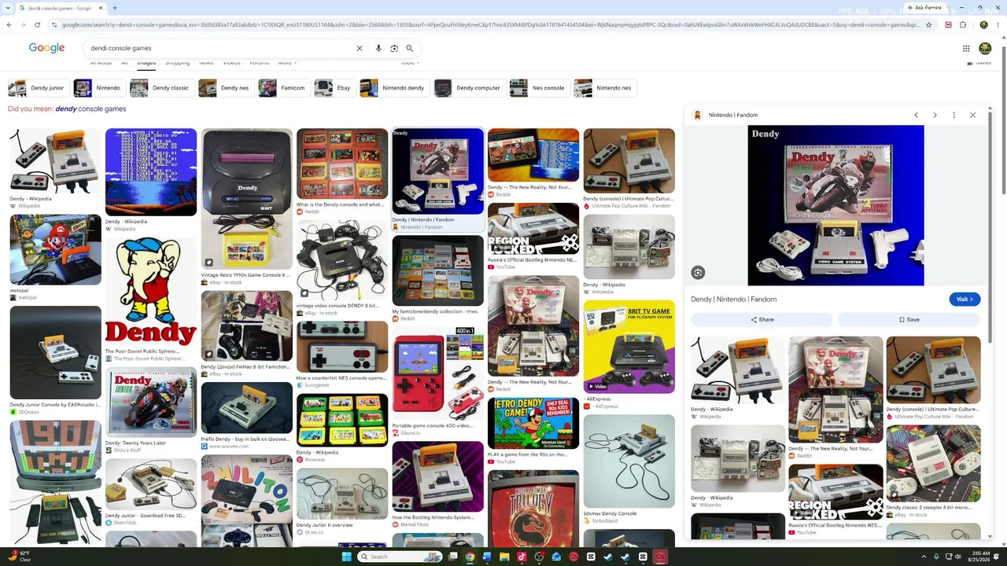Switch to the Videos tab

tap(231, 63)
